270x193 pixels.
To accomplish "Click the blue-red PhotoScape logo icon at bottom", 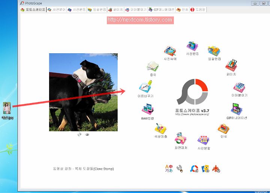I will (194, 169).
